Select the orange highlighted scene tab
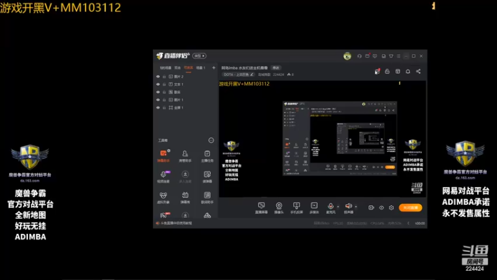The image size is (497, 280). 188,68
